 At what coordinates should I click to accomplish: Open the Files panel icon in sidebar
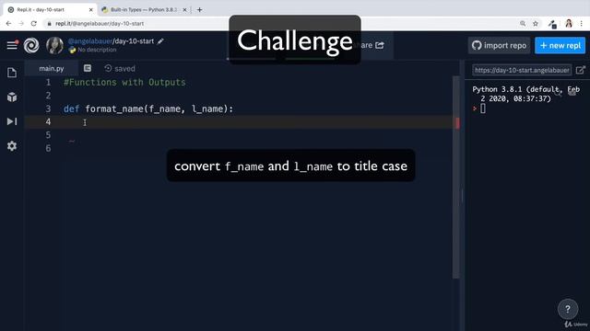[x=12, y=73]
